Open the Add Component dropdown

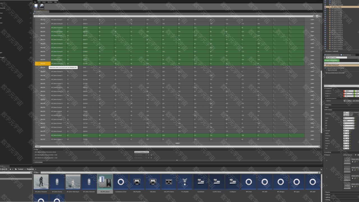332,60
